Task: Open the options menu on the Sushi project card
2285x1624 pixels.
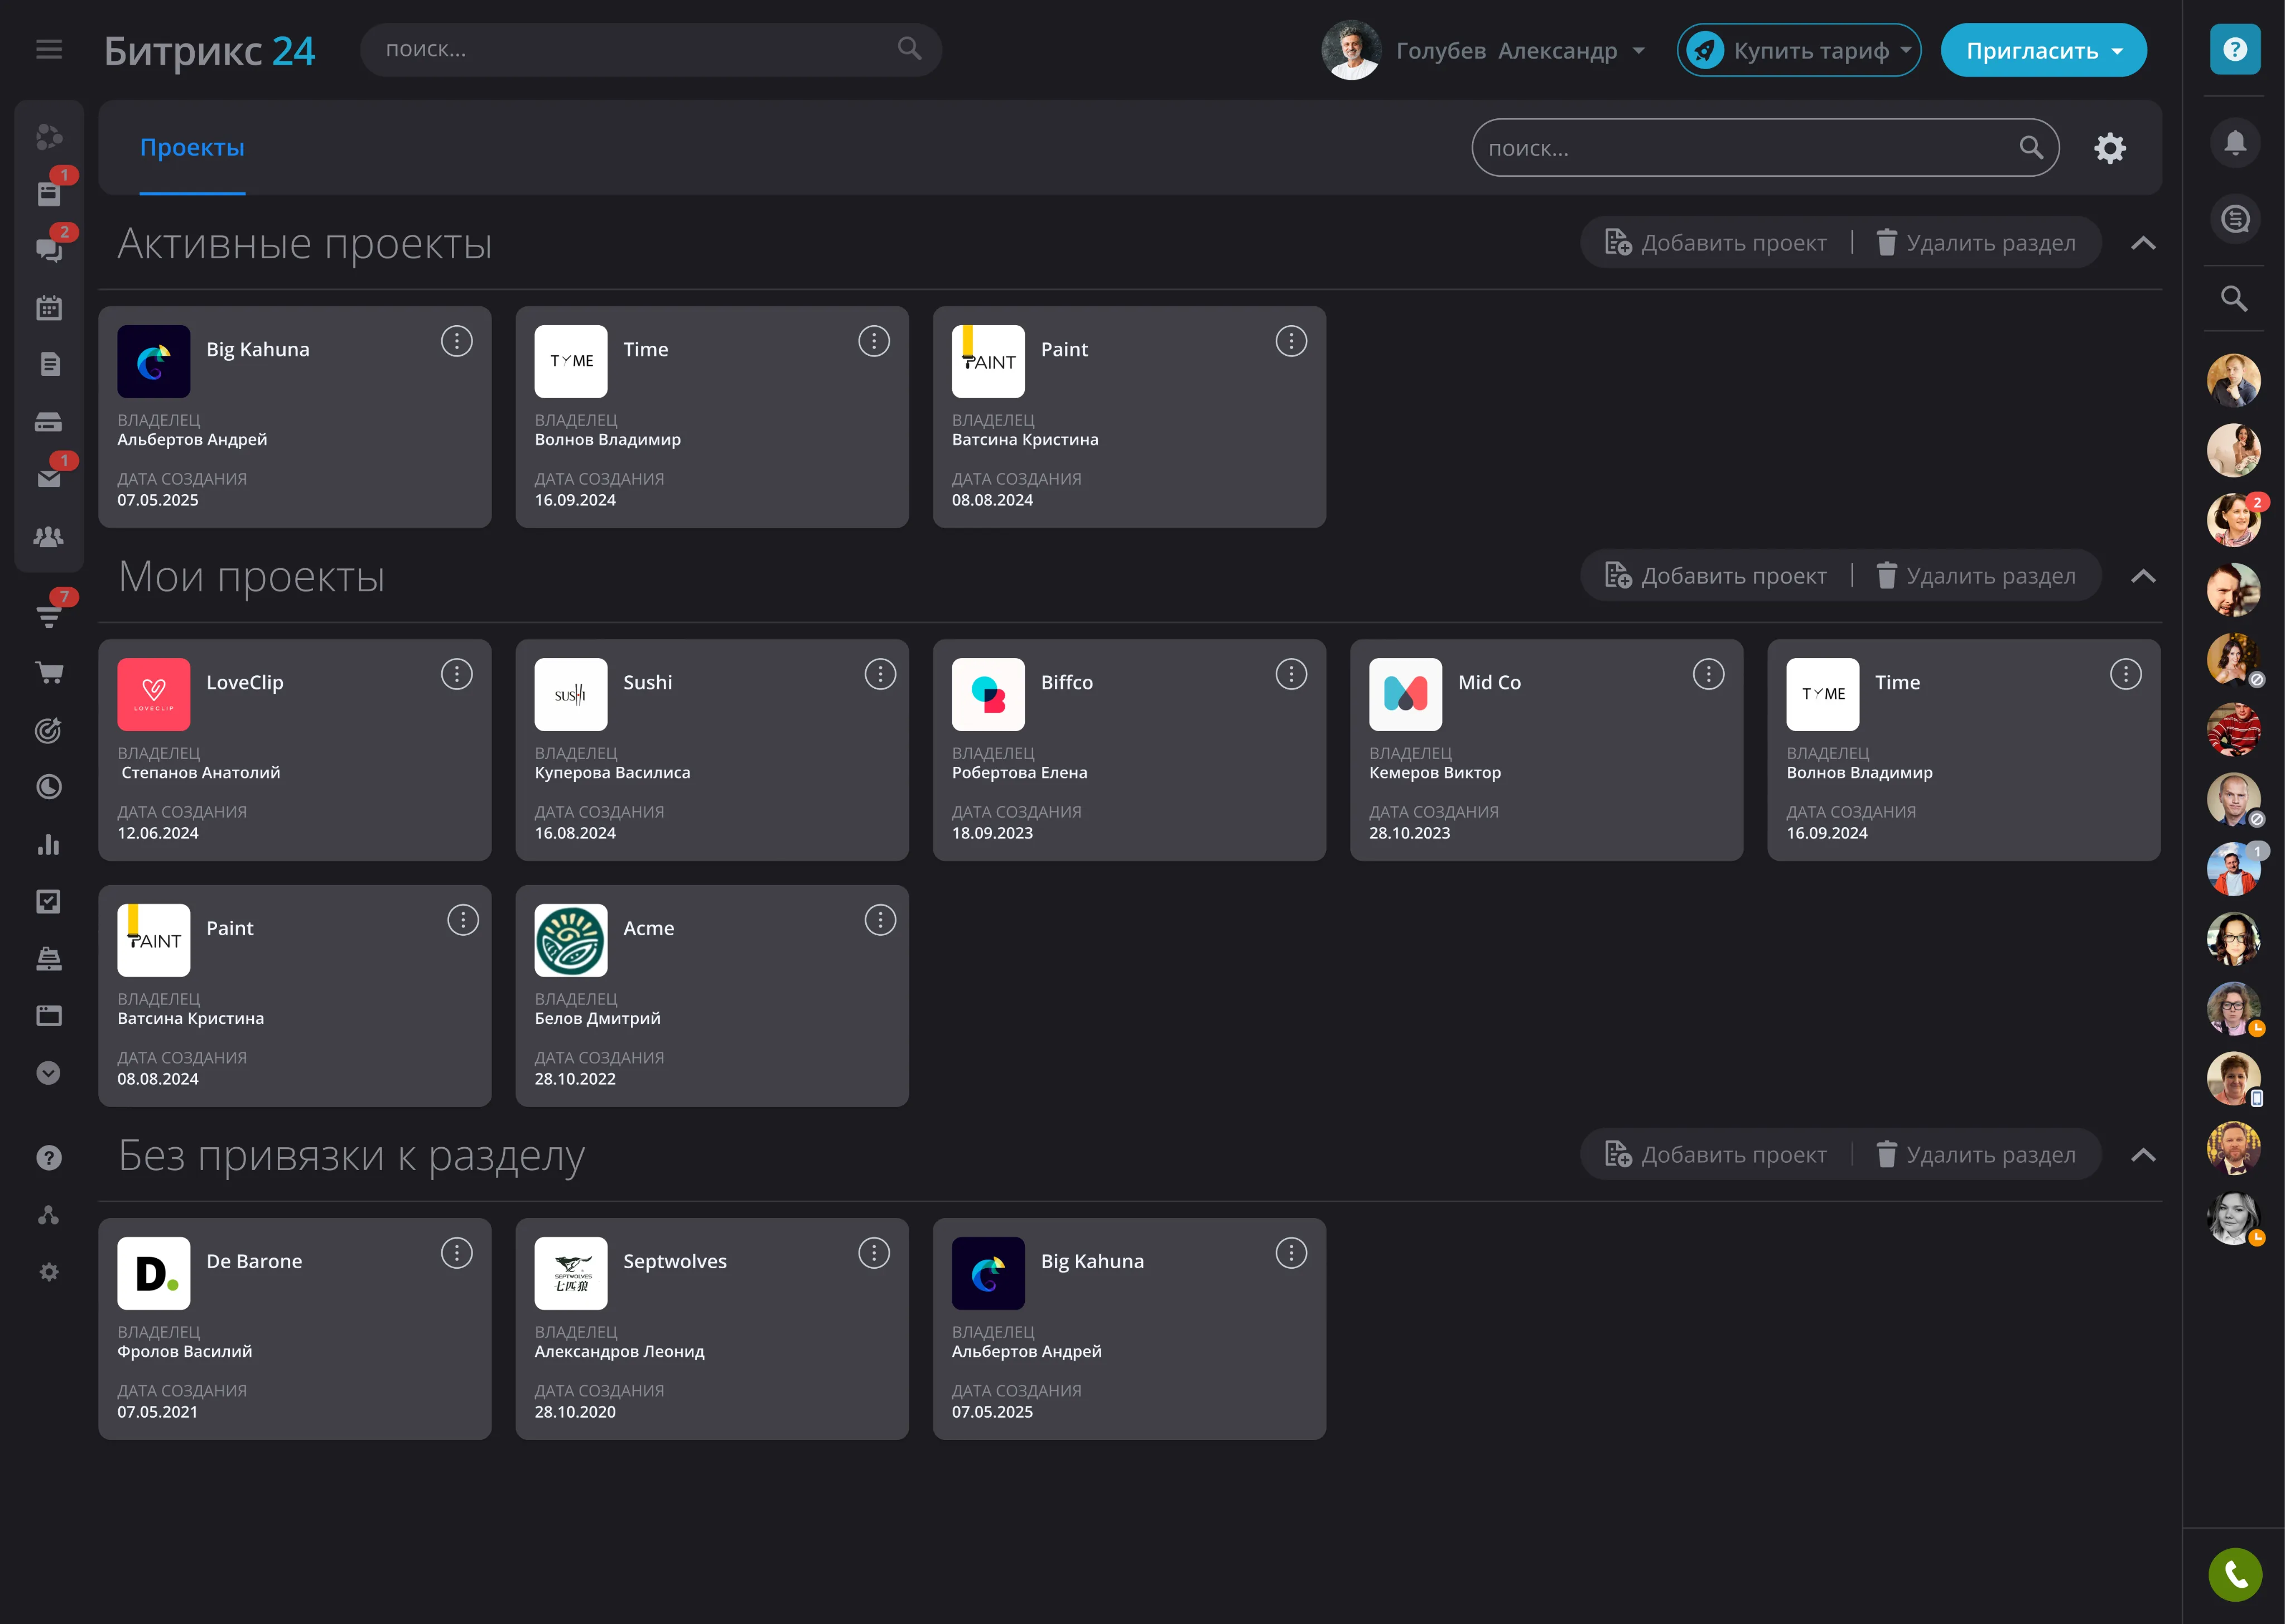Action: coord(880,674)
